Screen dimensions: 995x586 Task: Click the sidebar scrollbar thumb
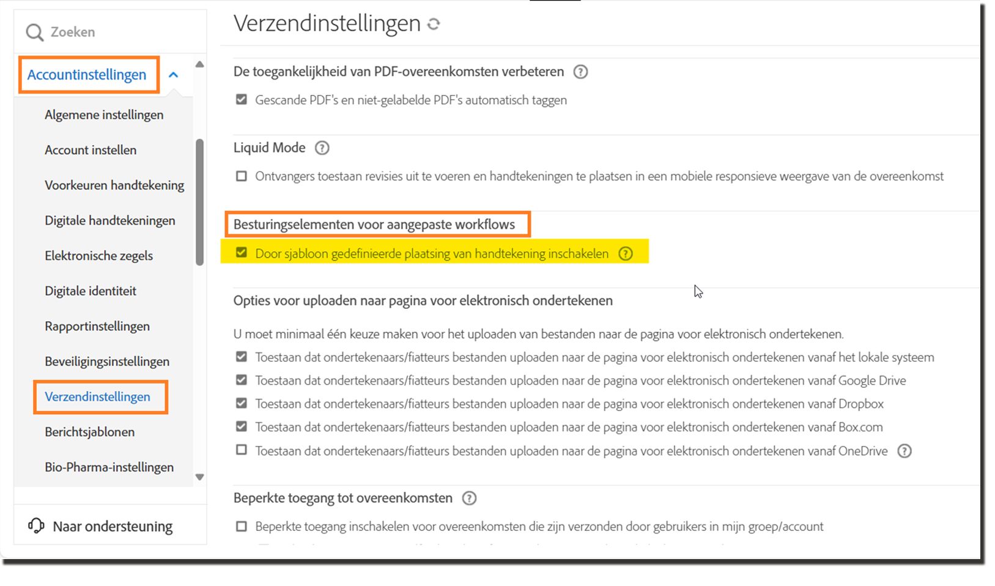(x=199, y=202)
